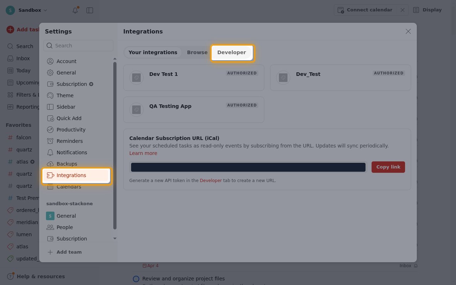Viewport: 456px width, 285px height.
Task: Open the Learn more link
Action: pos(143,153)
